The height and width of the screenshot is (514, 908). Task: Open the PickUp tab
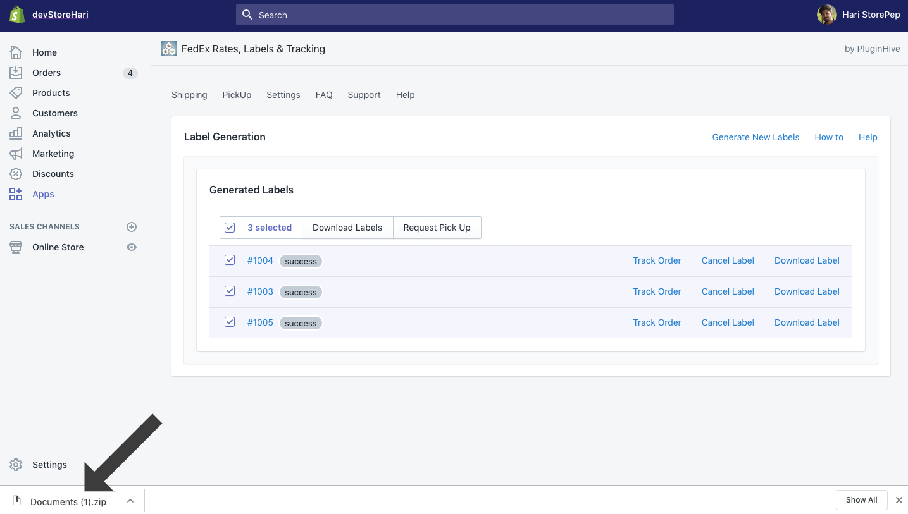[x=237, y=95]
